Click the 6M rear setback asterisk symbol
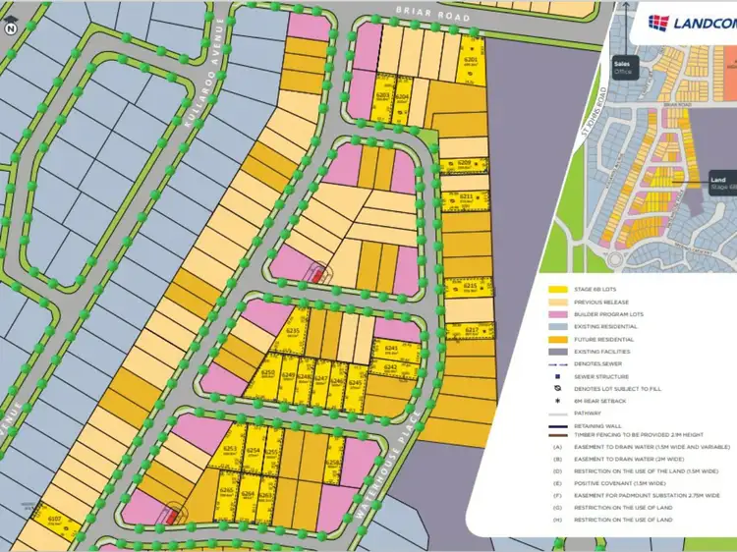This screenshot has width=737, height=552. pyautogui.click(x=556, y=401)
